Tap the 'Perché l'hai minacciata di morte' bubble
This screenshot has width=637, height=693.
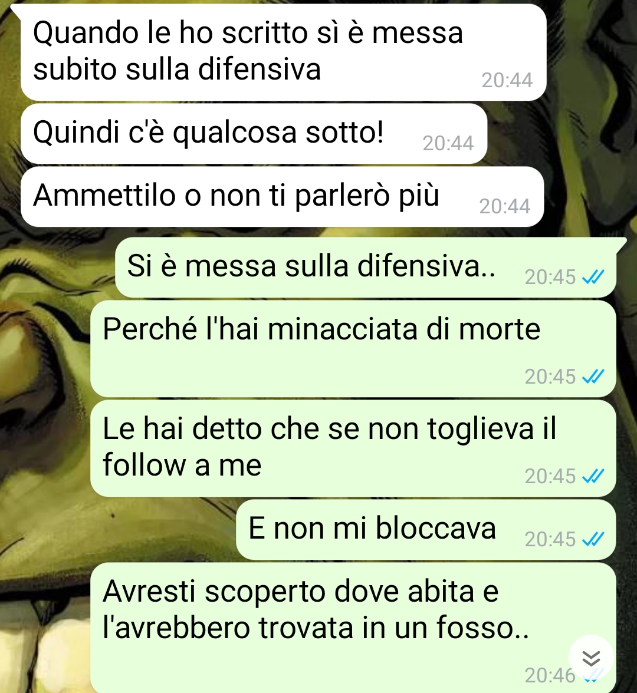353,349
